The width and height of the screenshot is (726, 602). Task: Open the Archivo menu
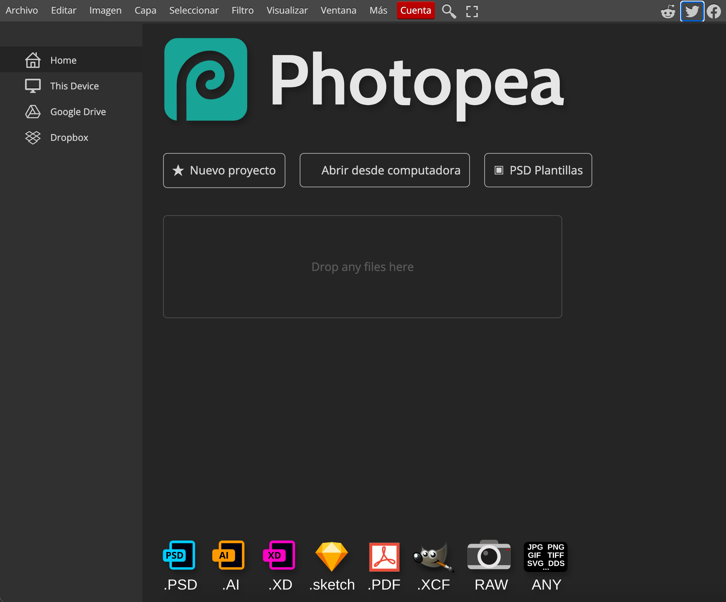[22, 10]
